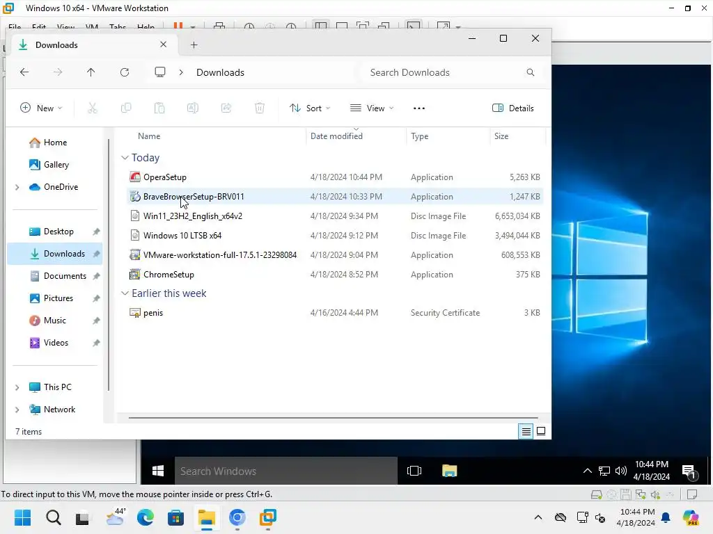Screen dimensions: 713x534
Task: Refresh the Downloads folder
Action: pos(125,72)
